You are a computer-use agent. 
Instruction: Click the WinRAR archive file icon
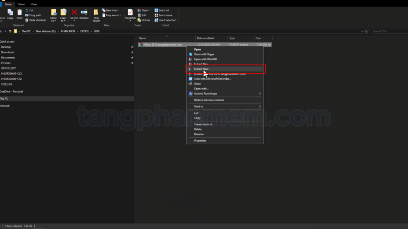141,45
